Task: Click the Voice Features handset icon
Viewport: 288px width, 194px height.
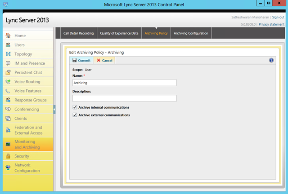Action: coord(8,91)
